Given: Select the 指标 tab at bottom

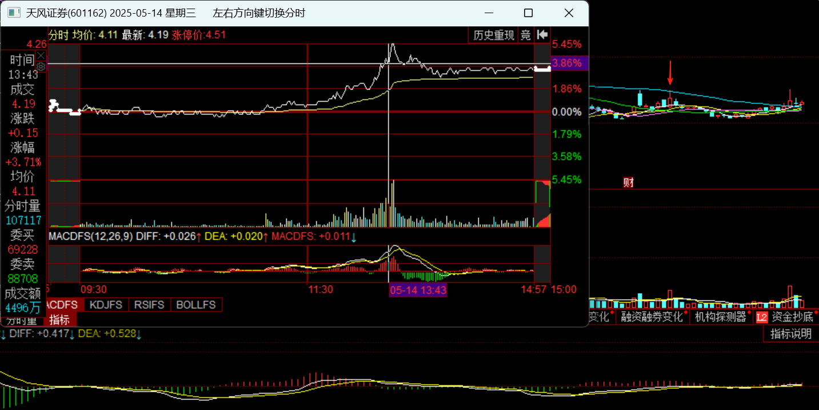Looking at the screenshot, I should pyautogui.click(x=59, y=319).
